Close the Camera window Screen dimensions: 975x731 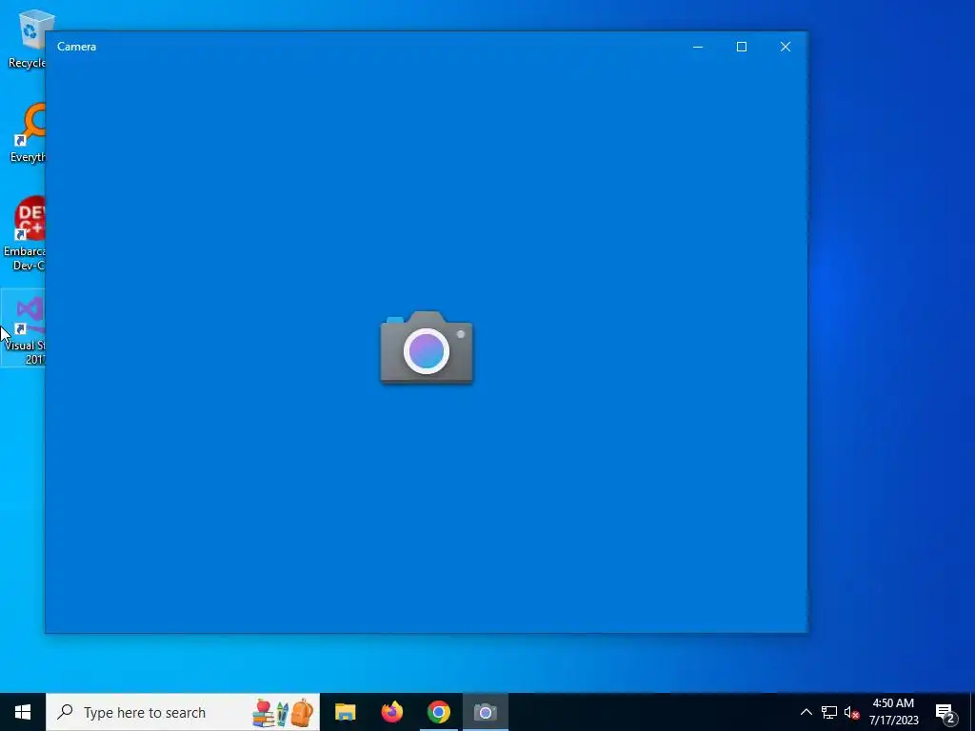(x=786, y=47)
